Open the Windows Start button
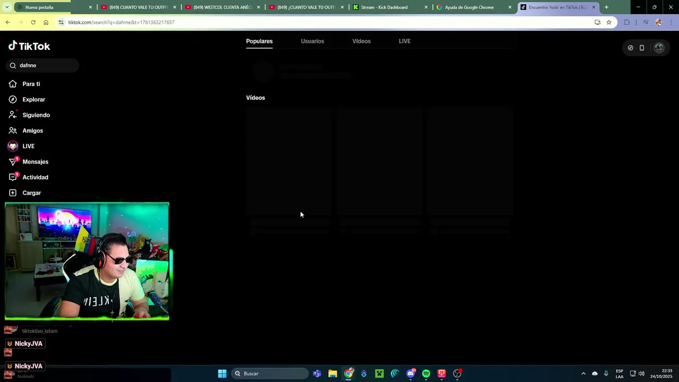Viewport: 679px width, 382px height. [x=222, y=374]
